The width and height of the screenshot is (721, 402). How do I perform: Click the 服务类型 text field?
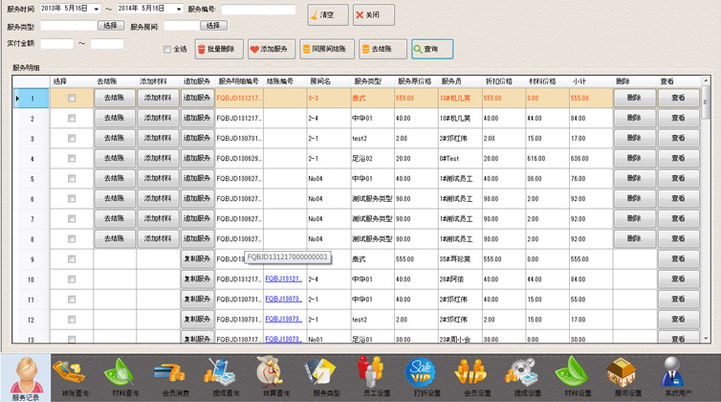[69, 26]
